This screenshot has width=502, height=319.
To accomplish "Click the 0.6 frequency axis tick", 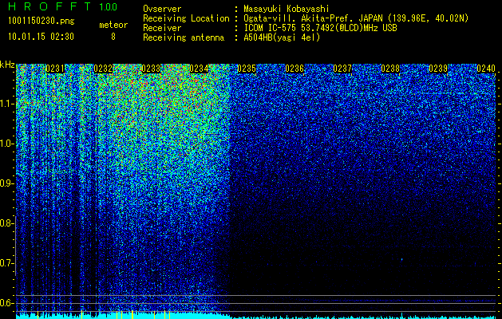I will click(x=6, y=303).
